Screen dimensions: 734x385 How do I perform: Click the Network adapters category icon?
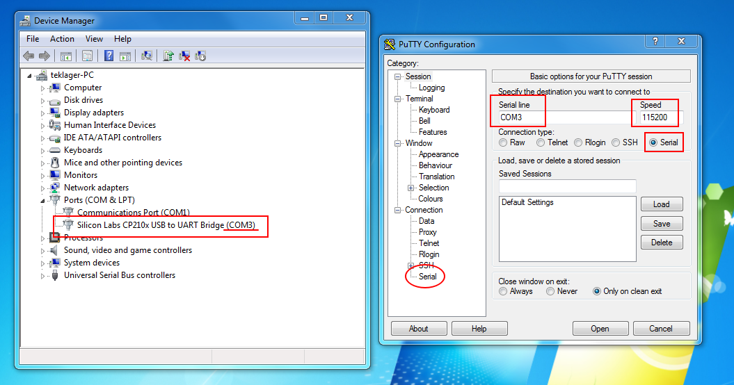point(55,188)
